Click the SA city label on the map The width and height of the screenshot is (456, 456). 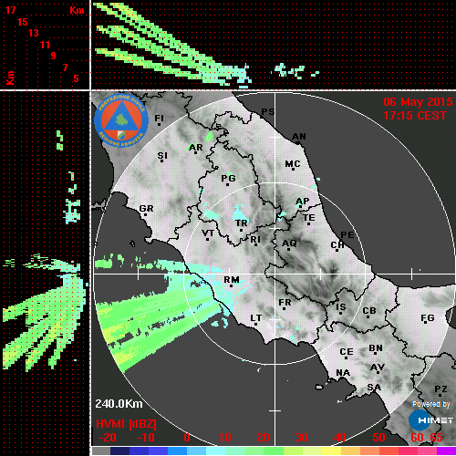point(374,388)
